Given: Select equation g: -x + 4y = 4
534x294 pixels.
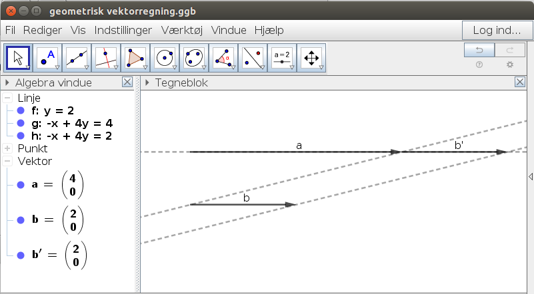Looking at the screenshot, I should point(72,123).
